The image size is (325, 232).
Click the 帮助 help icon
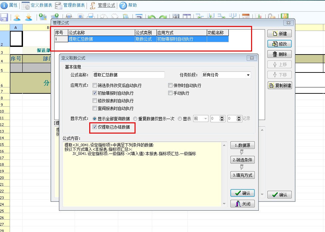(123, 5)
